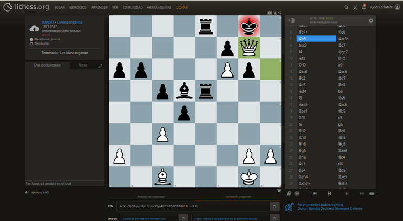Click the red Borrar link

(x=46, y=35)
